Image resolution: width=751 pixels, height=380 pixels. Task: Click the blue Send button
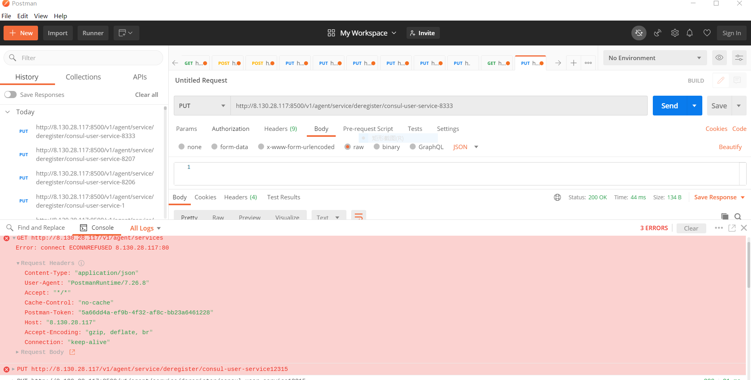point(669,106)
